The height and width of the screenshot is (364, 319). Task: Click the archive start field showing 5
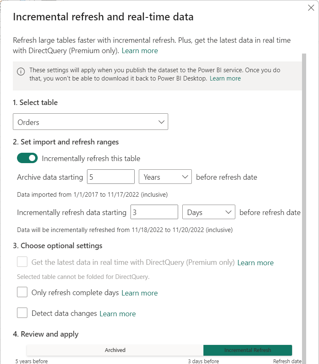coord(111,176)
